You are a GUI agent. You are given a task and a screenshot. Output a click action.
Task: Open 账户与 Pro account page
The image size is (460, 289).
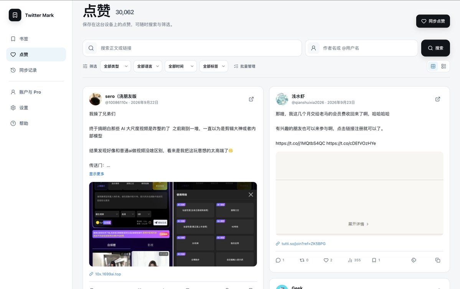[x=36, y=92]
